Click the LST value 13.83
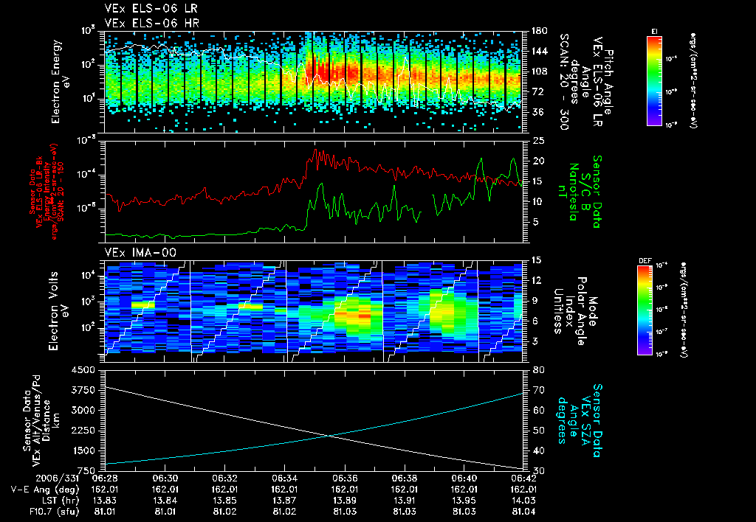This screenshot has height=522, width=756. point(105,501)
